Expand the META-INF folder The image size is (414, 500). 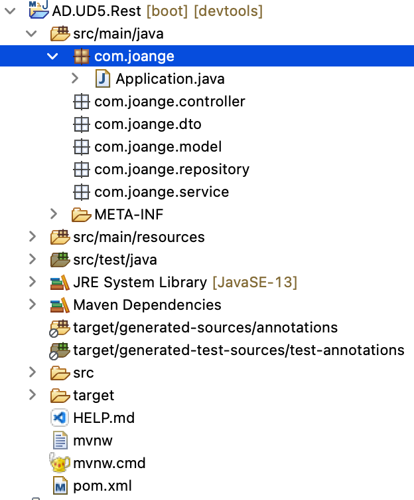click(54, 215)
